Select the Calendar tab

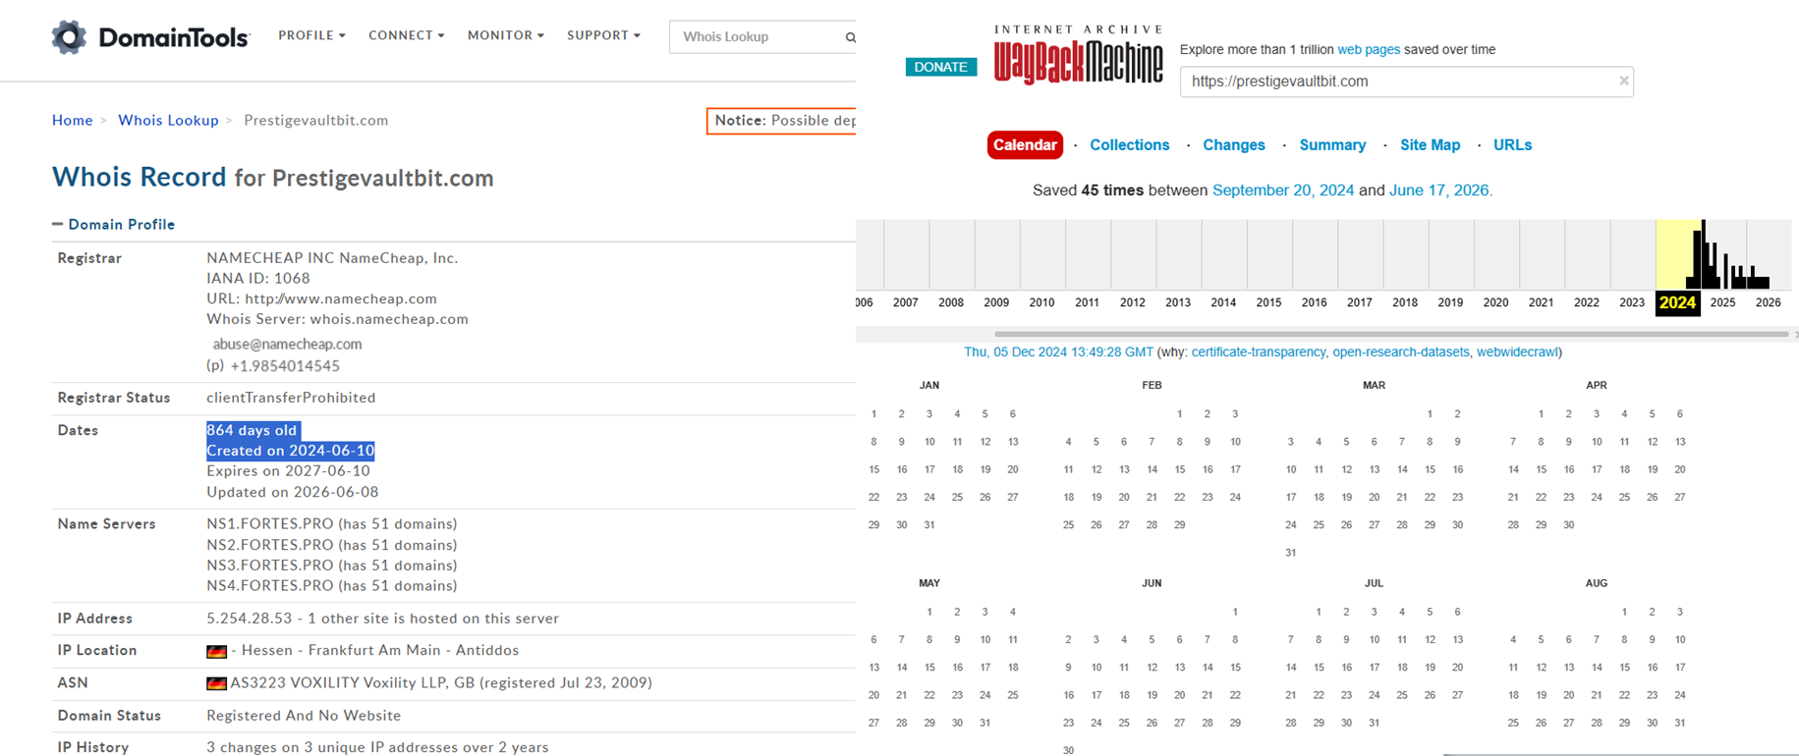tap(1025, 145)
